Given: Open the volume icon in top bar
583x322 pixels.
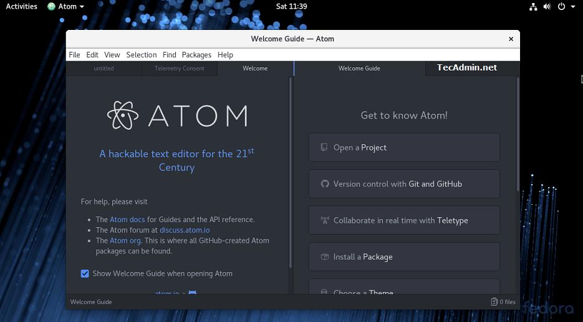Looking at the screenshot, I should [547, 6].
